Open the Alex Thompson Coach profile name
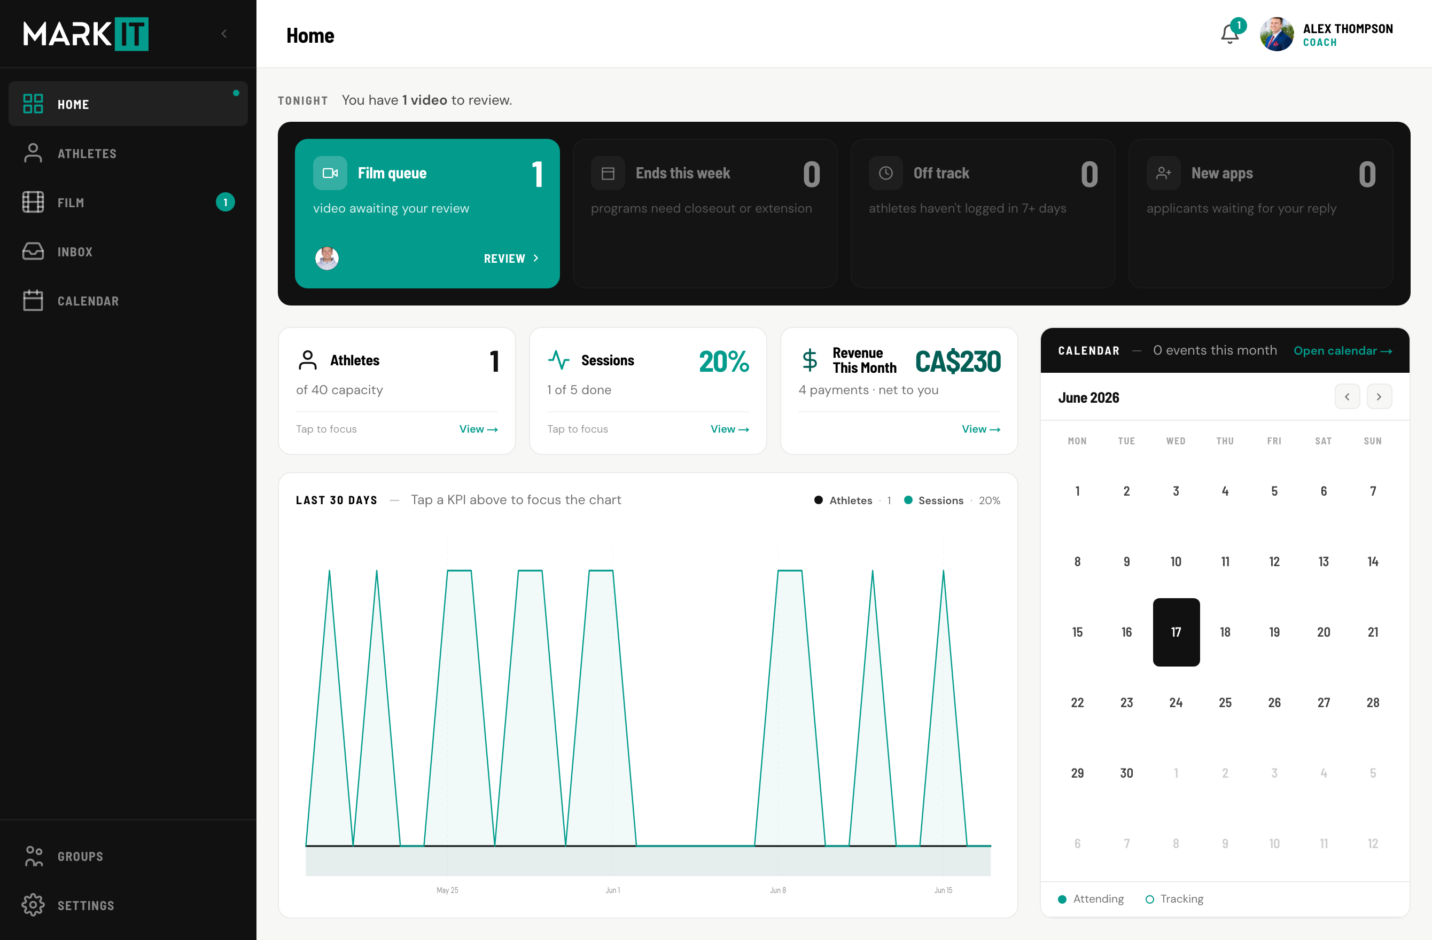1432x940 pixels. click(x=1347, y=35)
